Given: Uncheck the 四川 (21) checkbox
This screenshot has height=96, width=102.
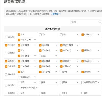Looking at the screenshot, I should (40, 72).
